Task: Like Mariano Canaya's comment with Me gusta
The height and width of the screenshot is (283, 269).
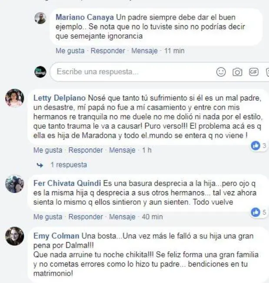Action: pos(70,51)
